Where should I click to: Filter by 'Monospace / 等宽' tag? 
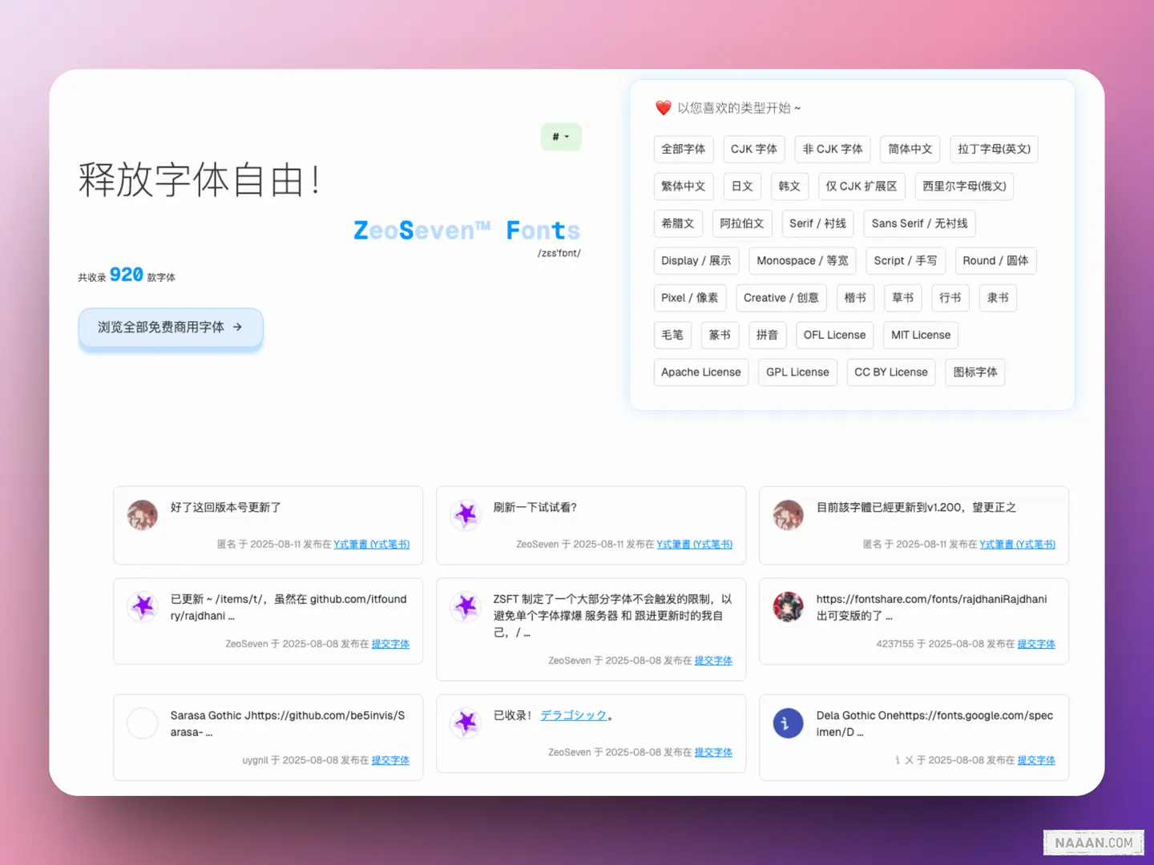pos(802,260)
